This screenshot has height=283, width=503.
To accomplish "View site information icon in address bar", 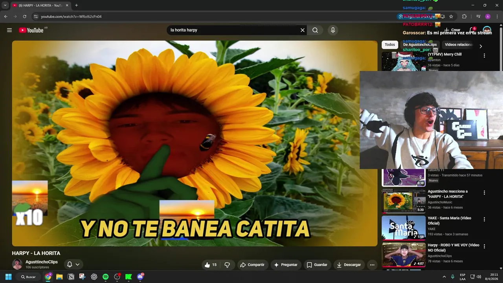I will [36, 17].
